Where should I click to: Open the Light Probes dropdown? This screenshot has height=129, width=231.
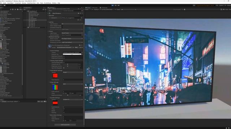click(x=72, y=33)
